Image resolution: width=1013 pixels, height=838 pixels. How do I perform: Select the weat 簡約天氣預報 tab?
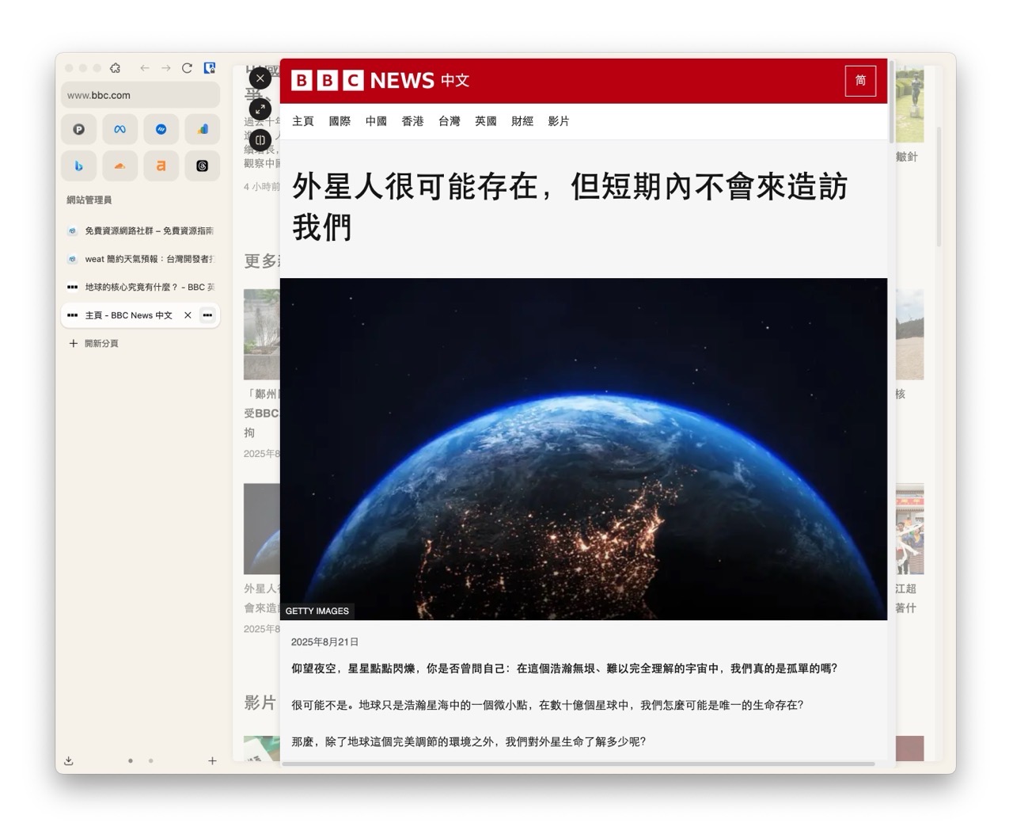click(140, 259)
